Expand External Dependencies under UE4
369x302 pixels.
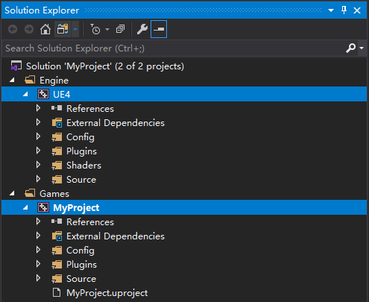point(38,122)
